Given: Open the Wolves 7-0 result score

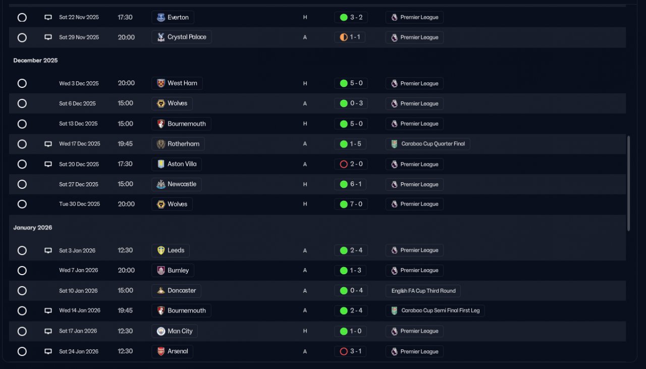Looking at the screenshot, I should [x=351, y=204].
